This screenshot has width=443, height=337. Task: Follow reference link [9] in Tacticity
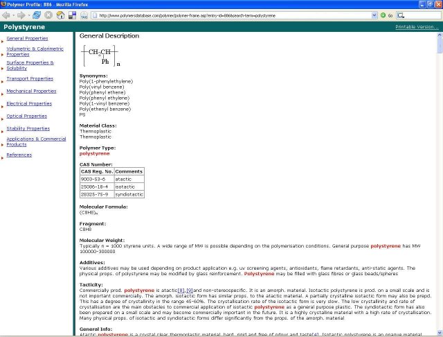tap(190, 291)
